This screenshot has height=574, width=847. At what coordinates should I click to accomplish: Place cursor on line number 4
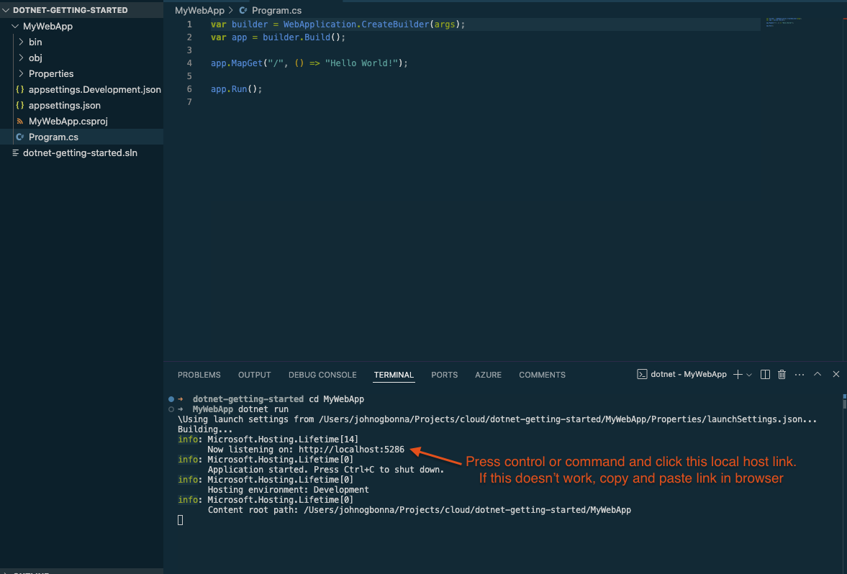click(189, 63)
